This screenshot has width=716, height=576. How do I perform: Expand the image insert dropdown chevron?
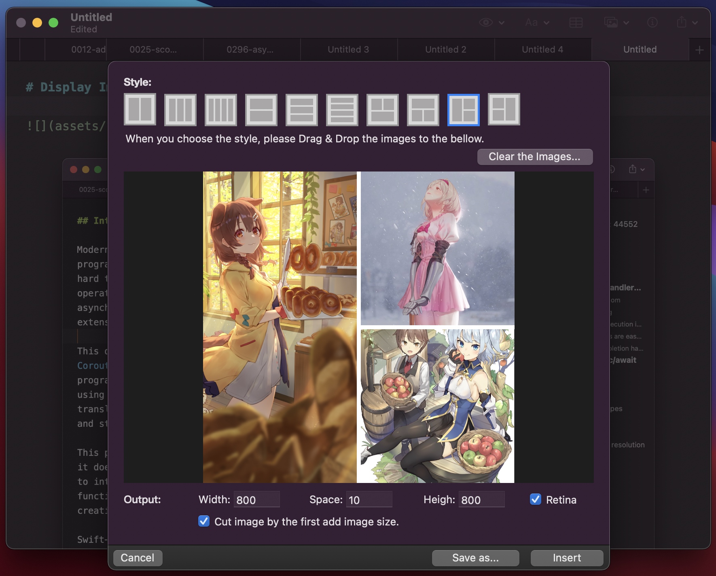pos(626,23)
